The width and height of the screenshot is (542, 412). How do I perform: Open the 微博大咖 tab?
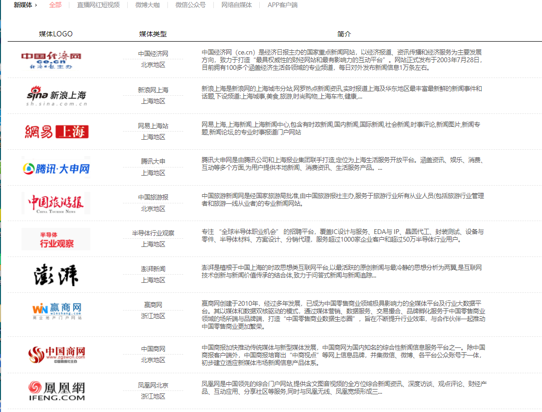(x=148, y=5)
